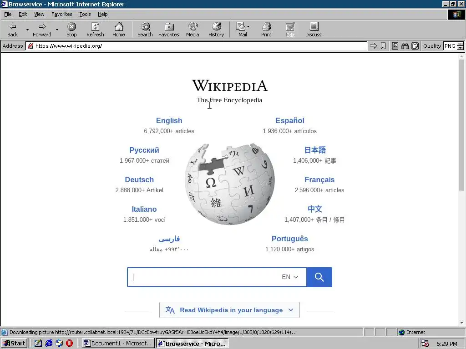466x349 pixels.
Task: Open Français Wikipedia link
Action: click(319, 179)
